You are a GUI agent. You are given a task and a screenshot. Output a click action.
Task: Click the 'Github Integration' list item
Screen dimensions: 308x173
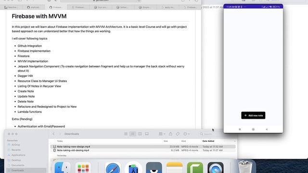(30, 46)
